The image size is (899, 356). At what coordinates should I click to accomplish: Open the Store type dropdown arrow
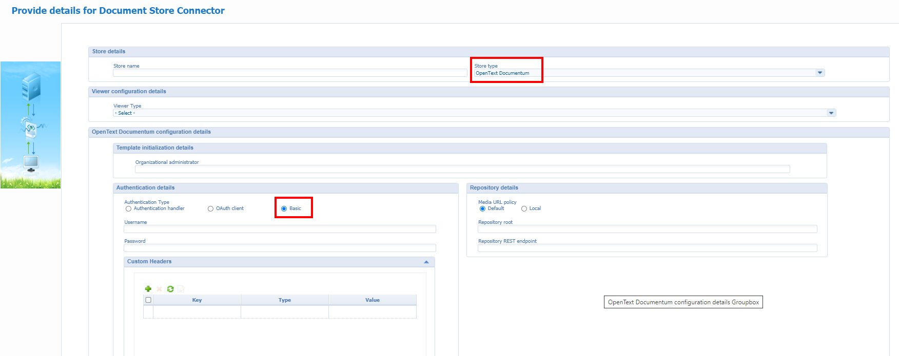pyautogui.click(x=820, y=73)
